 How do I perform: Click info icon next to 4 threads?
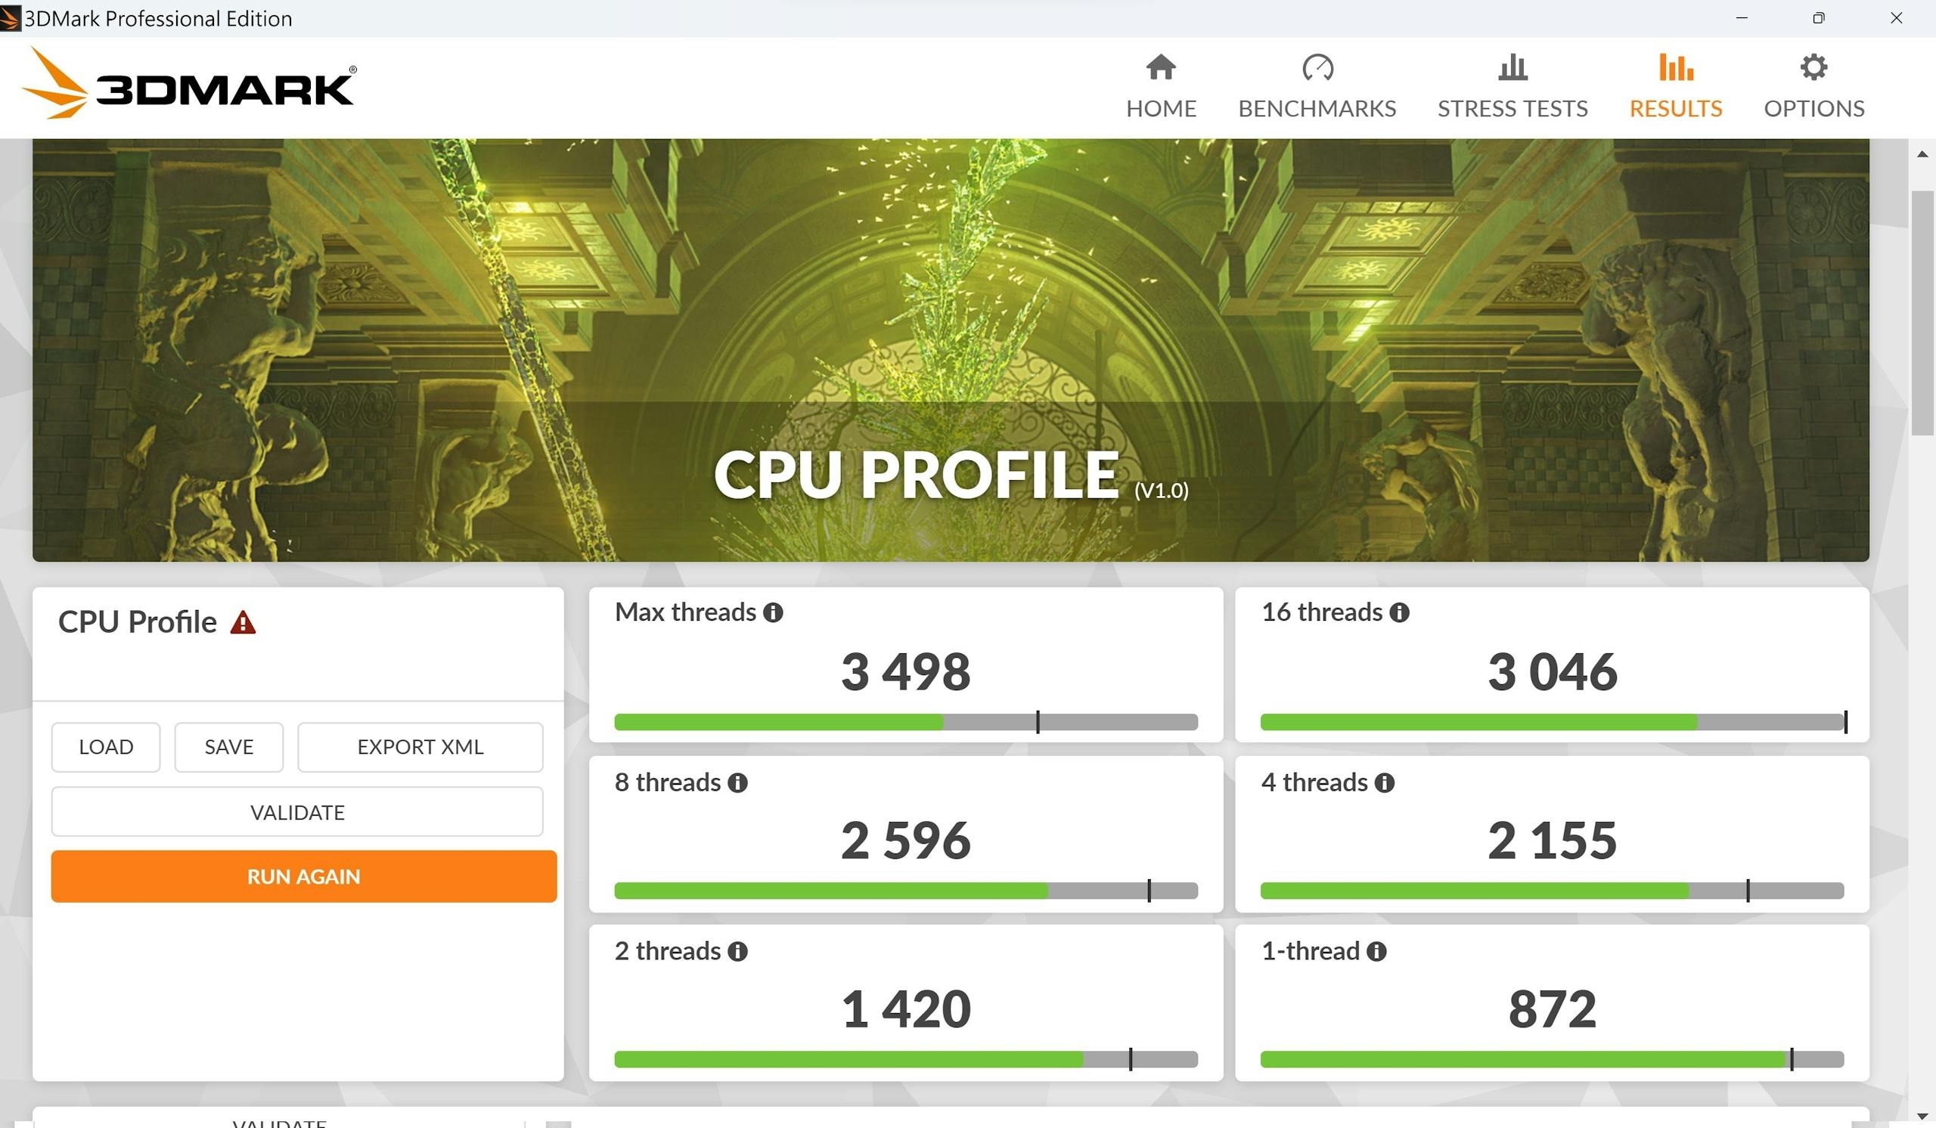point(1385,782)
